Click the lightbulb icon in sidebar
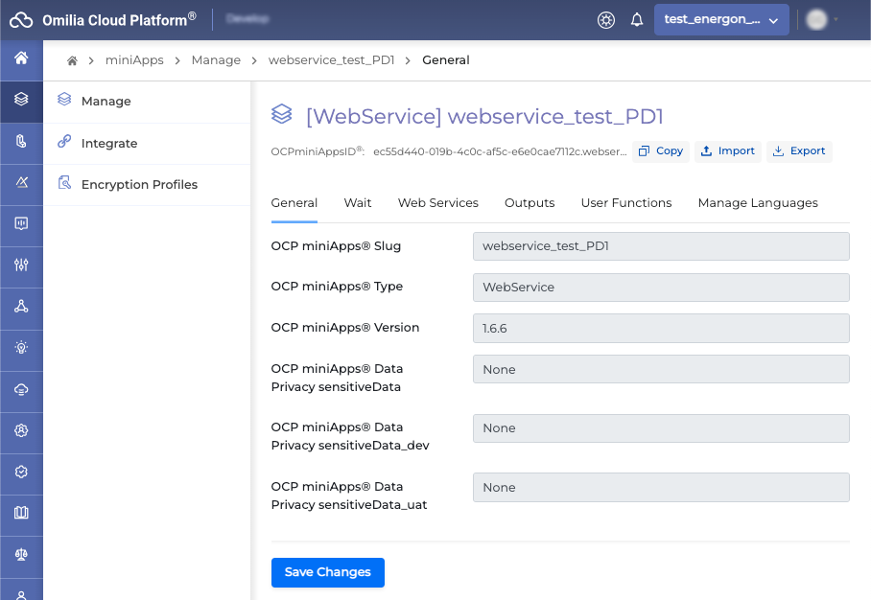Screen dimensions: 871x600 [21, 348]
